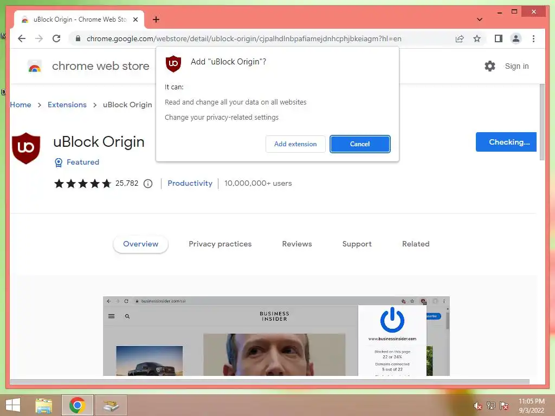Image resolution: width=555 pixels, height=416 pixels.
Task: Click the third taskbar application icon
Action: [111, 405]
